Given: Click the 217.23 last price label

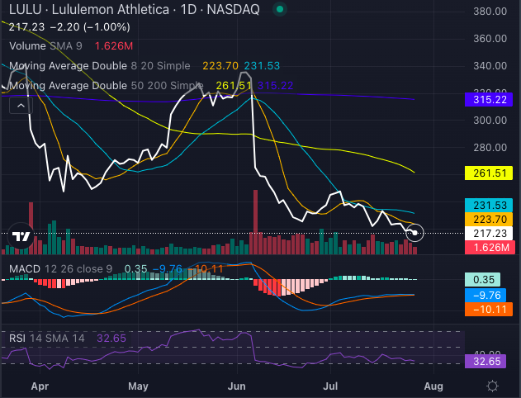Looking at the screenshot, I should tap(489, 233).
